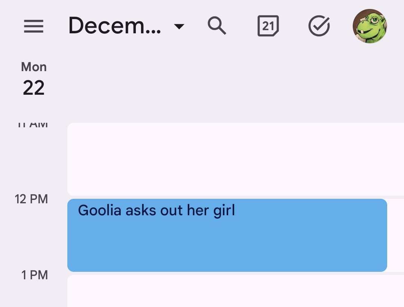
Task: Tap the 12 PM time label
Action: point(31,199)
